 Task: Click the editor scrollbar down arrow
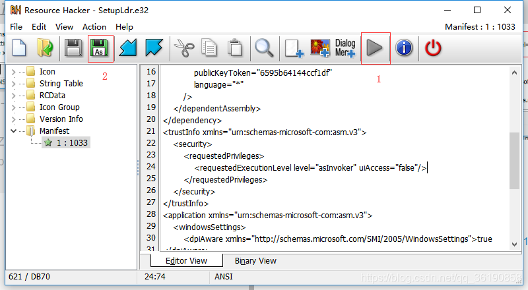(514, 245)
